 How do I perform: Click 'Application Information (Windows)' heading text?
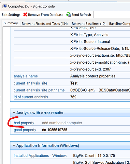click(48, 146)
